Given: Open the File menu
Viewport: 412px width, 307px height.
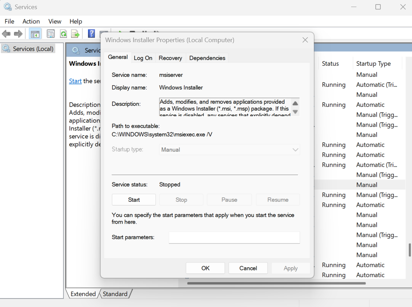Looking at the screenshot, I should 9,21.
